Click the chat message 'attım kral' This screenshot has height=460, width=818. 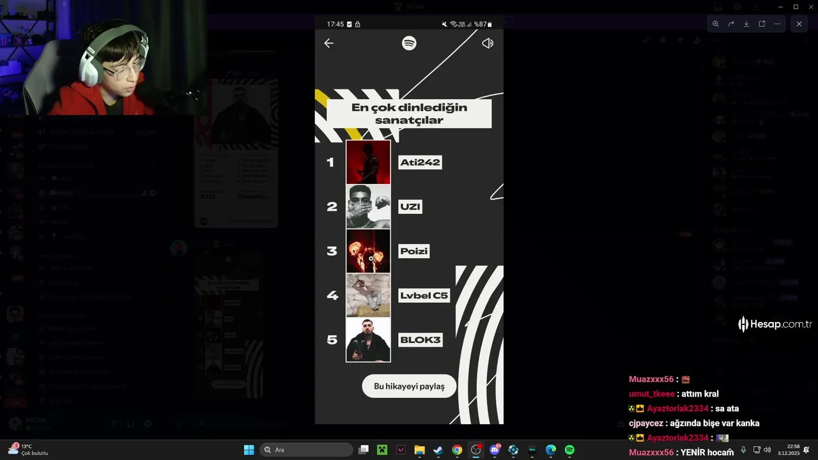[700, 394]
